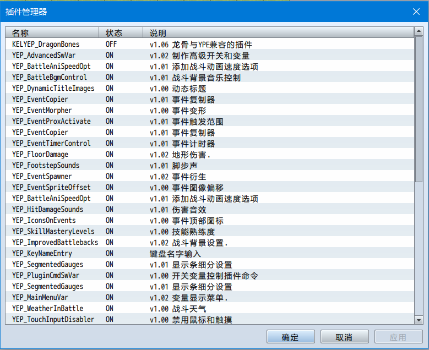429x350 pixels.
Task: Click description 'v1.01 事件计时器'
Action: point(182,144)
